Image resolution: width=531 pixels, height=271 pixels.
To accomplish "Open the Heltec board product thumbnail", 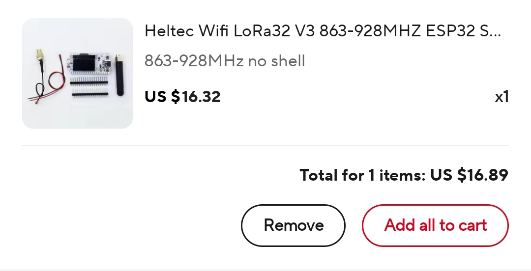I will coord(77,73).
